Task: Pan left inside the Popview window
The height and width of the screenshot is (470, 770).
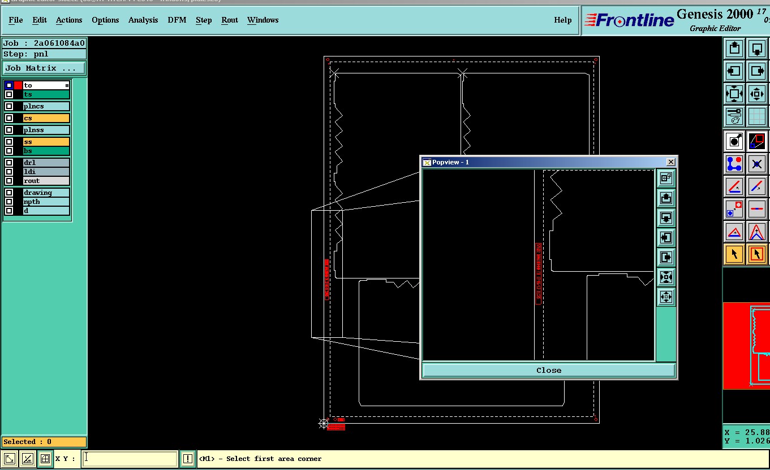Action: click(666, 238)
